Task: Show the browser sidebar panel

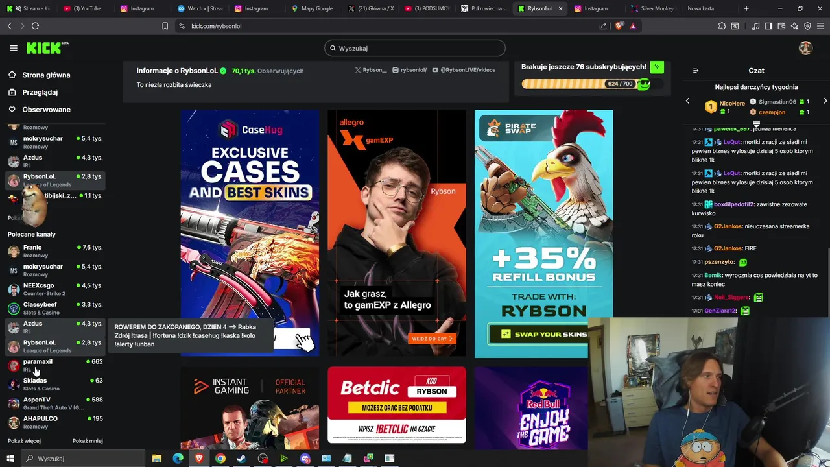Action: pyautogui.click(x=768, y=26)
